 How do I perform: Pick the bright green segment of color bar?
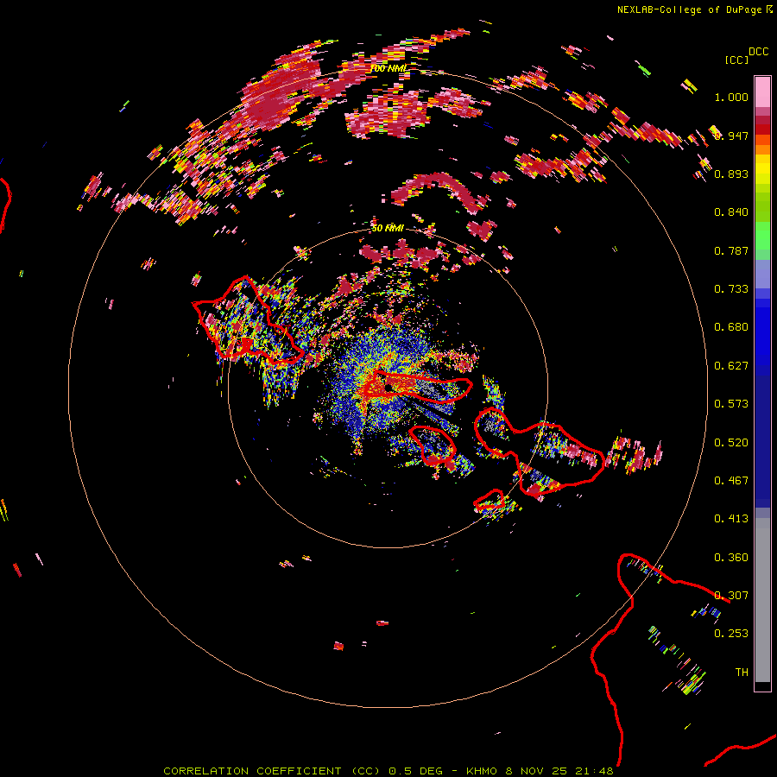pyautogui.click(x=762, y=237)
